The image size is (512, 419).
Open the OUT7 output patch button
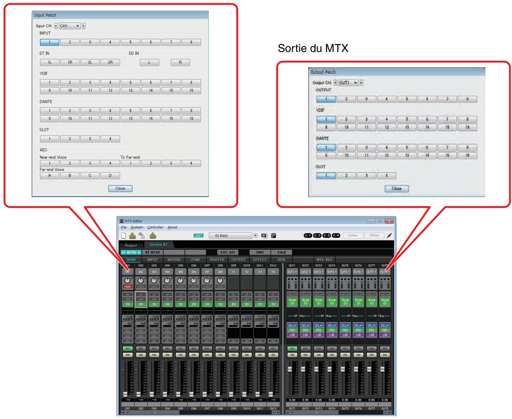[372, 272]
